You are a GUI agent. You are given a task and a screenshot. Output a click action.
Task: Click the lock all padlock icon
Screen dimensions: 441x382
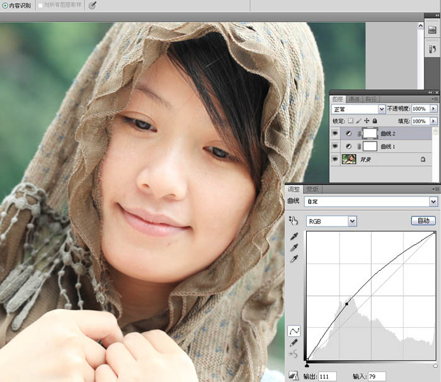(375, 121)
